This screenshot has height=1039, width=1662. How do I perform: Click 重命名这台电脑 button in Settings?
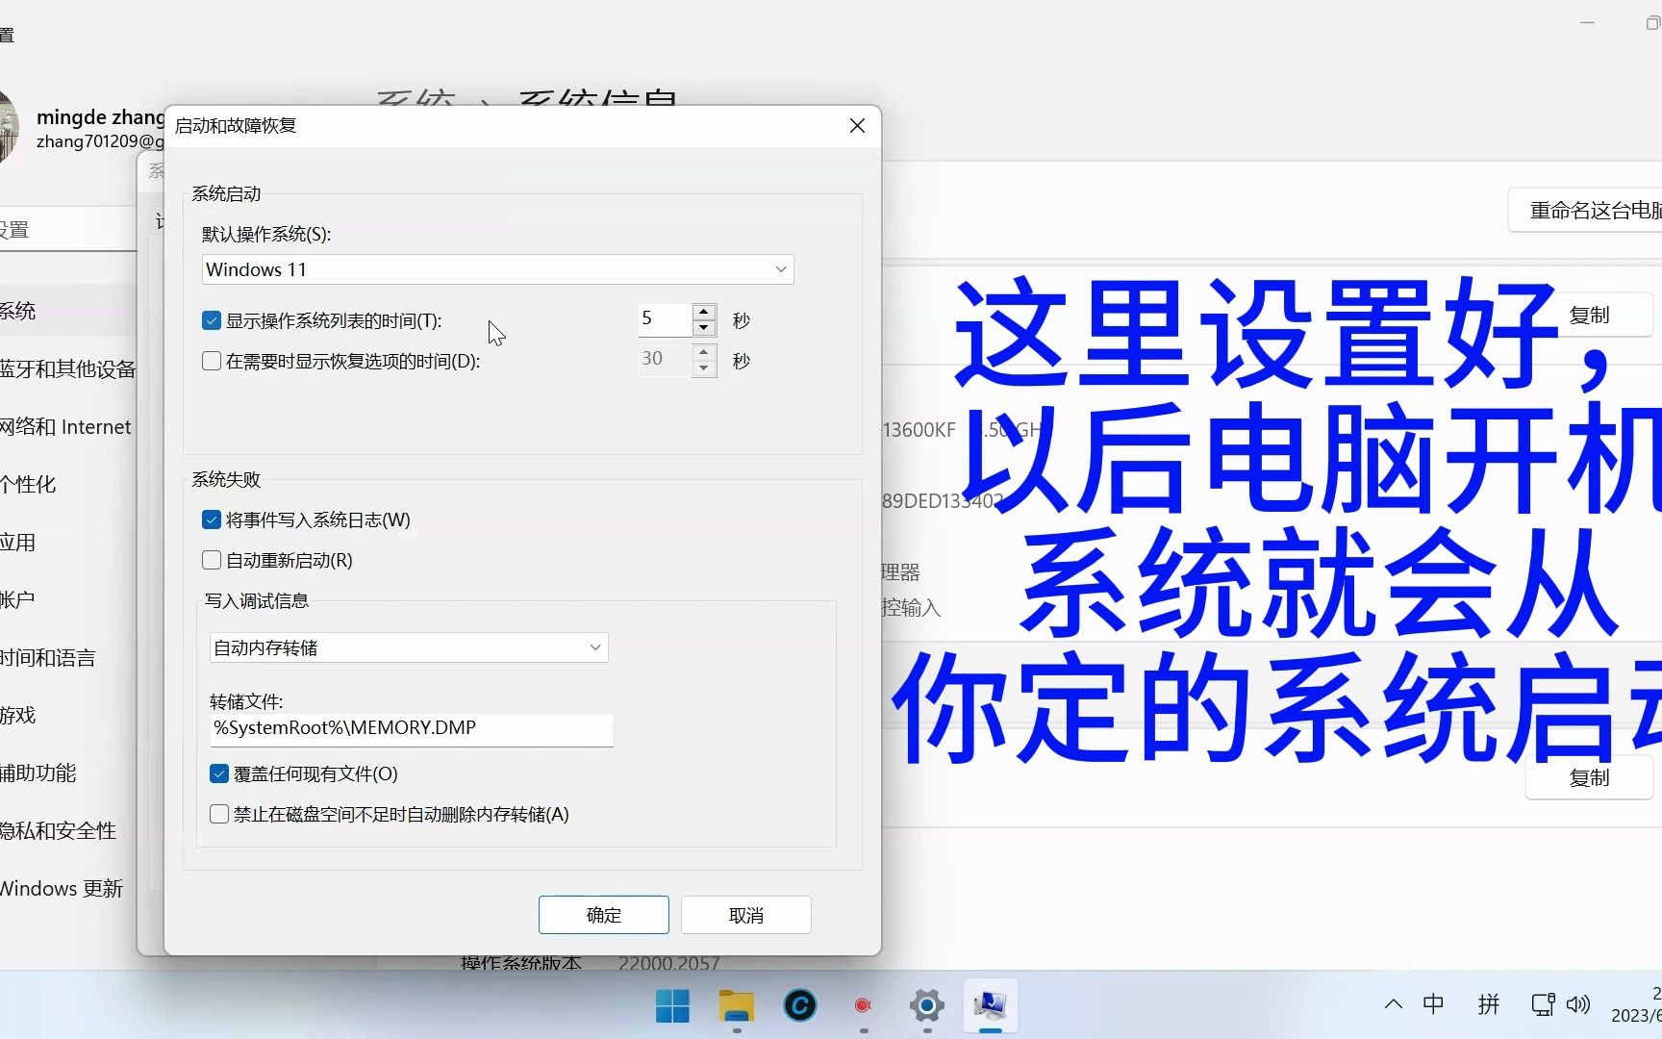[1587, 210]
